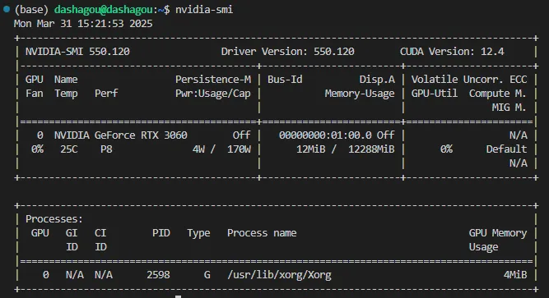Click the Driver Version: 550.120 text
Image resolution: width=549 pixels, height=298 pixels.
[287, 52]
